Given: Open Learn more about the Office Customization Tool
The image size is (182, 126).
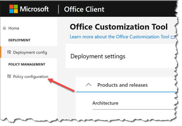Looking at the screenshot, I should pyautogui.click(x=119, y=37).
